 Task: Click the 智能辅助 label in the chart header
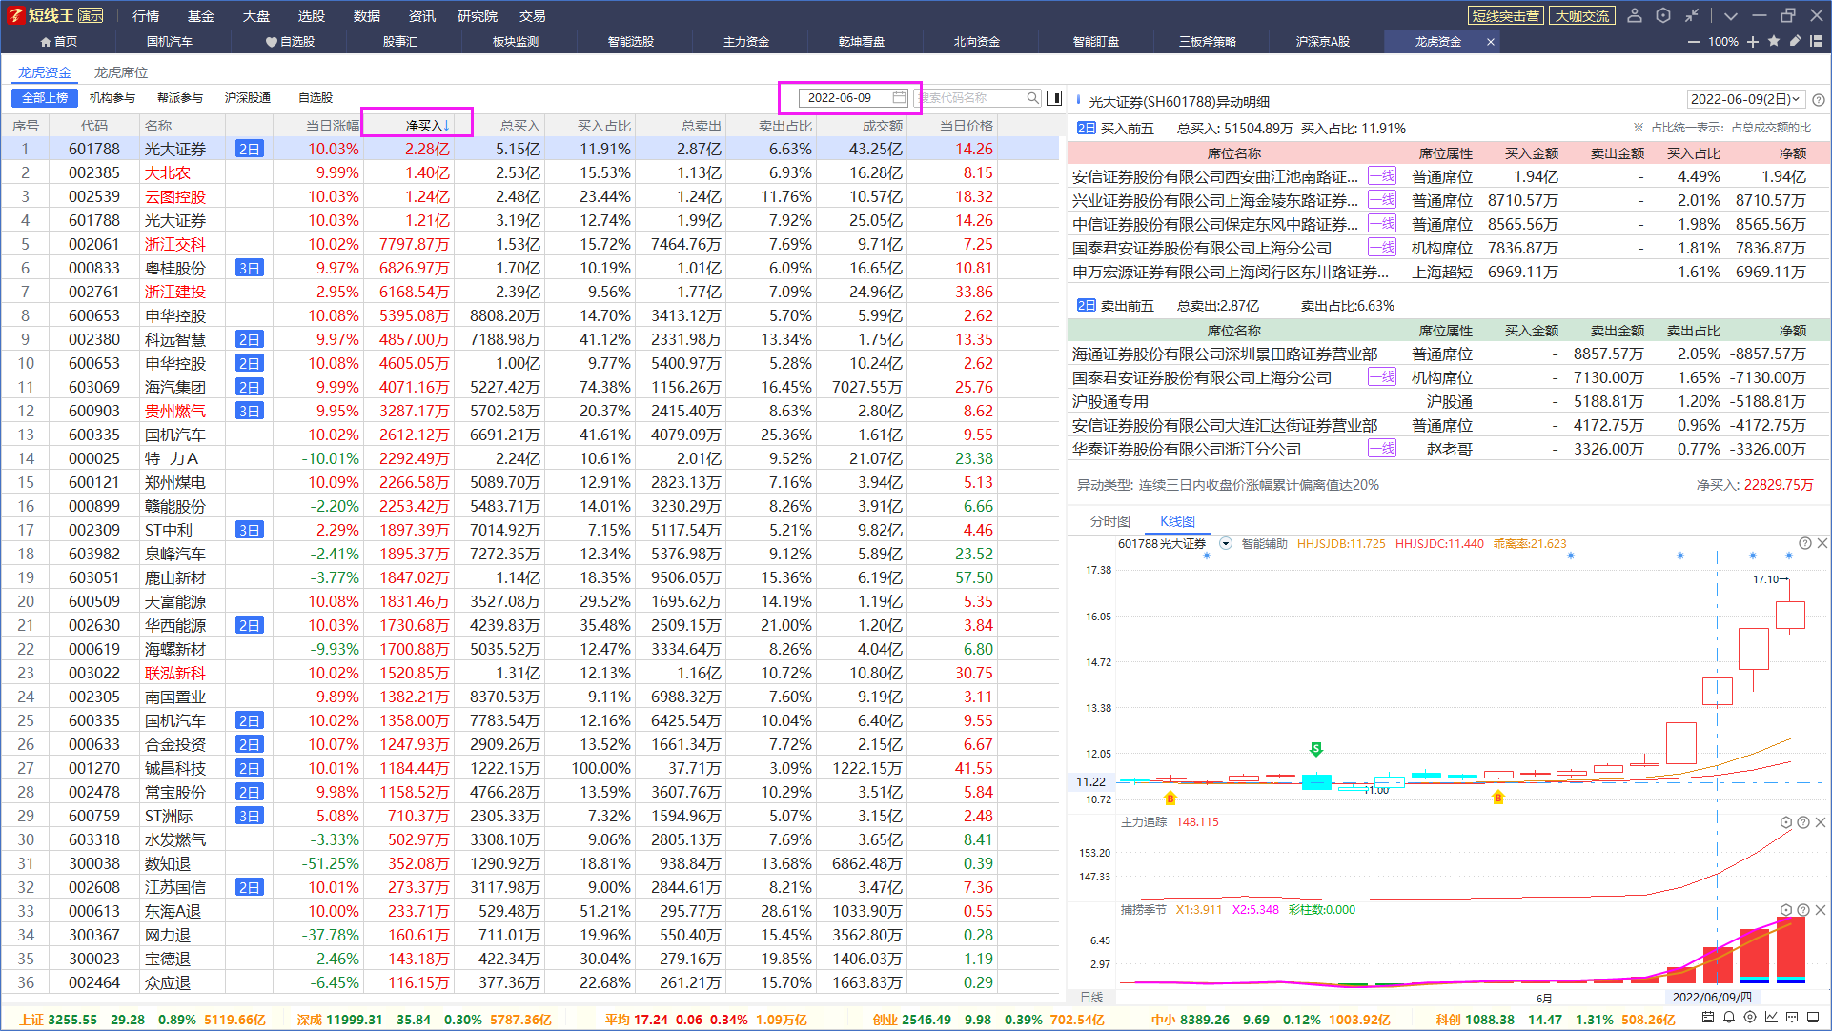[x=1264, y=544]
